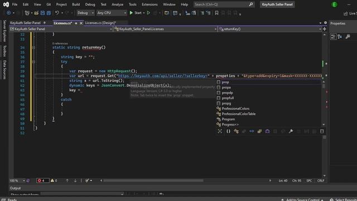Toggle the interfaces filter blue icon
The height and width of the screenshot is (201, 357).
(252, 131)
